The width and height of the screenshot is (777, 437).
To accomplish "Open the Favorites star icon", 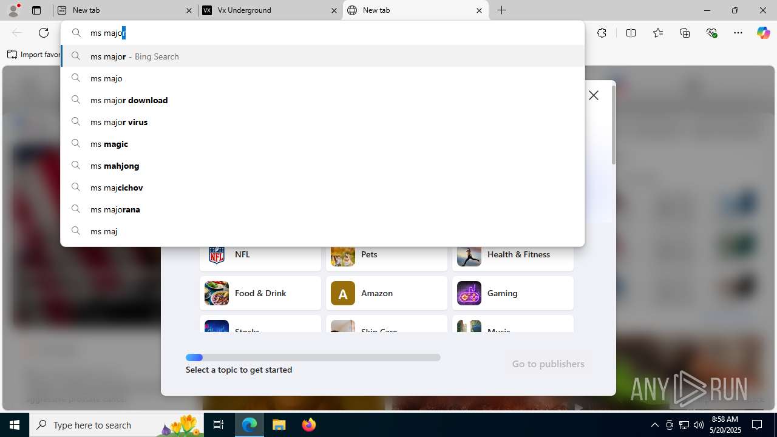I will (x=658, y=33).
